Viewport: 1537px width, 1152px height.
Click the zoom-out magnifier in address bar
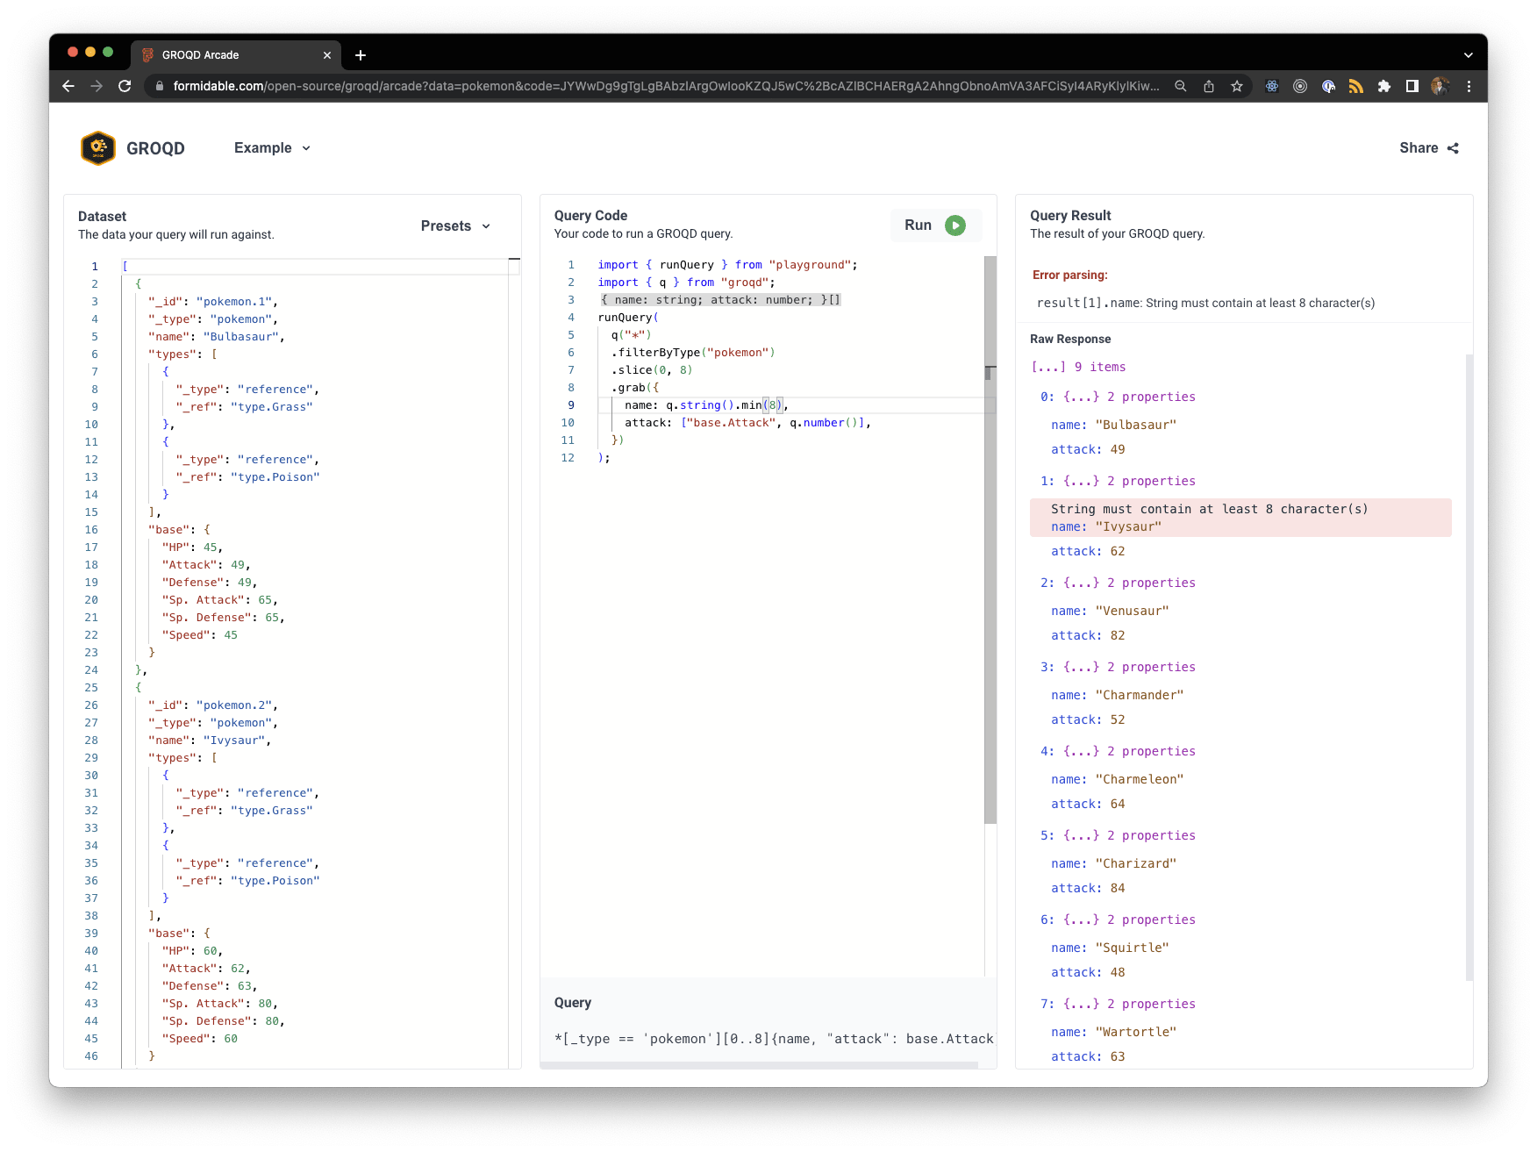pos(1181,86)
